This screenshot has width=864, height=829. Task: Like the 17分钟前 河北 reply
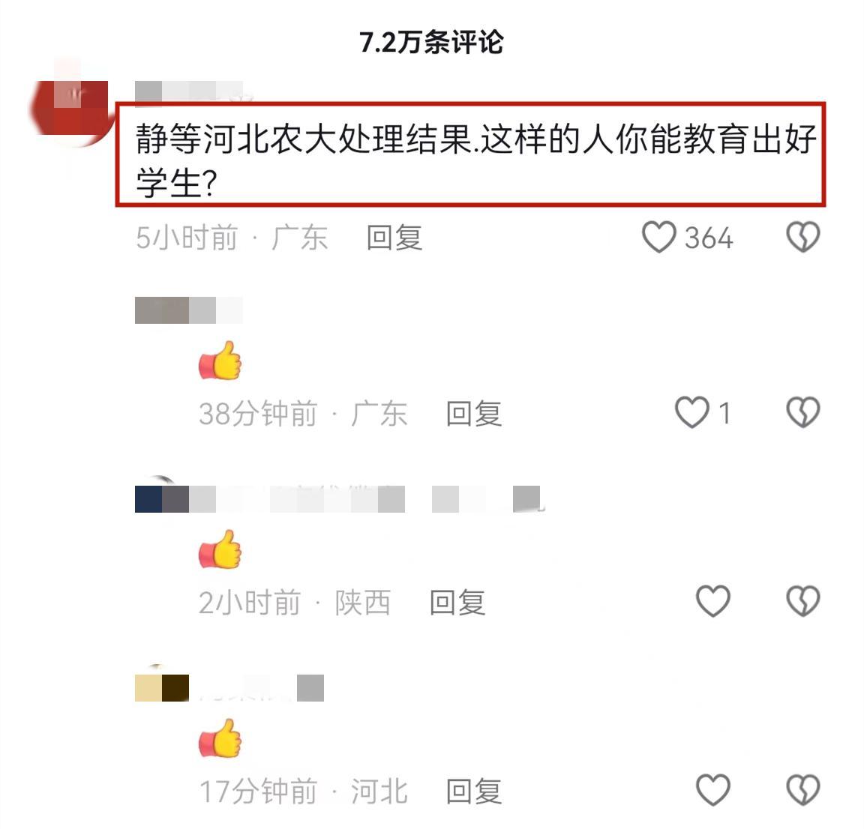click(713, 790)
